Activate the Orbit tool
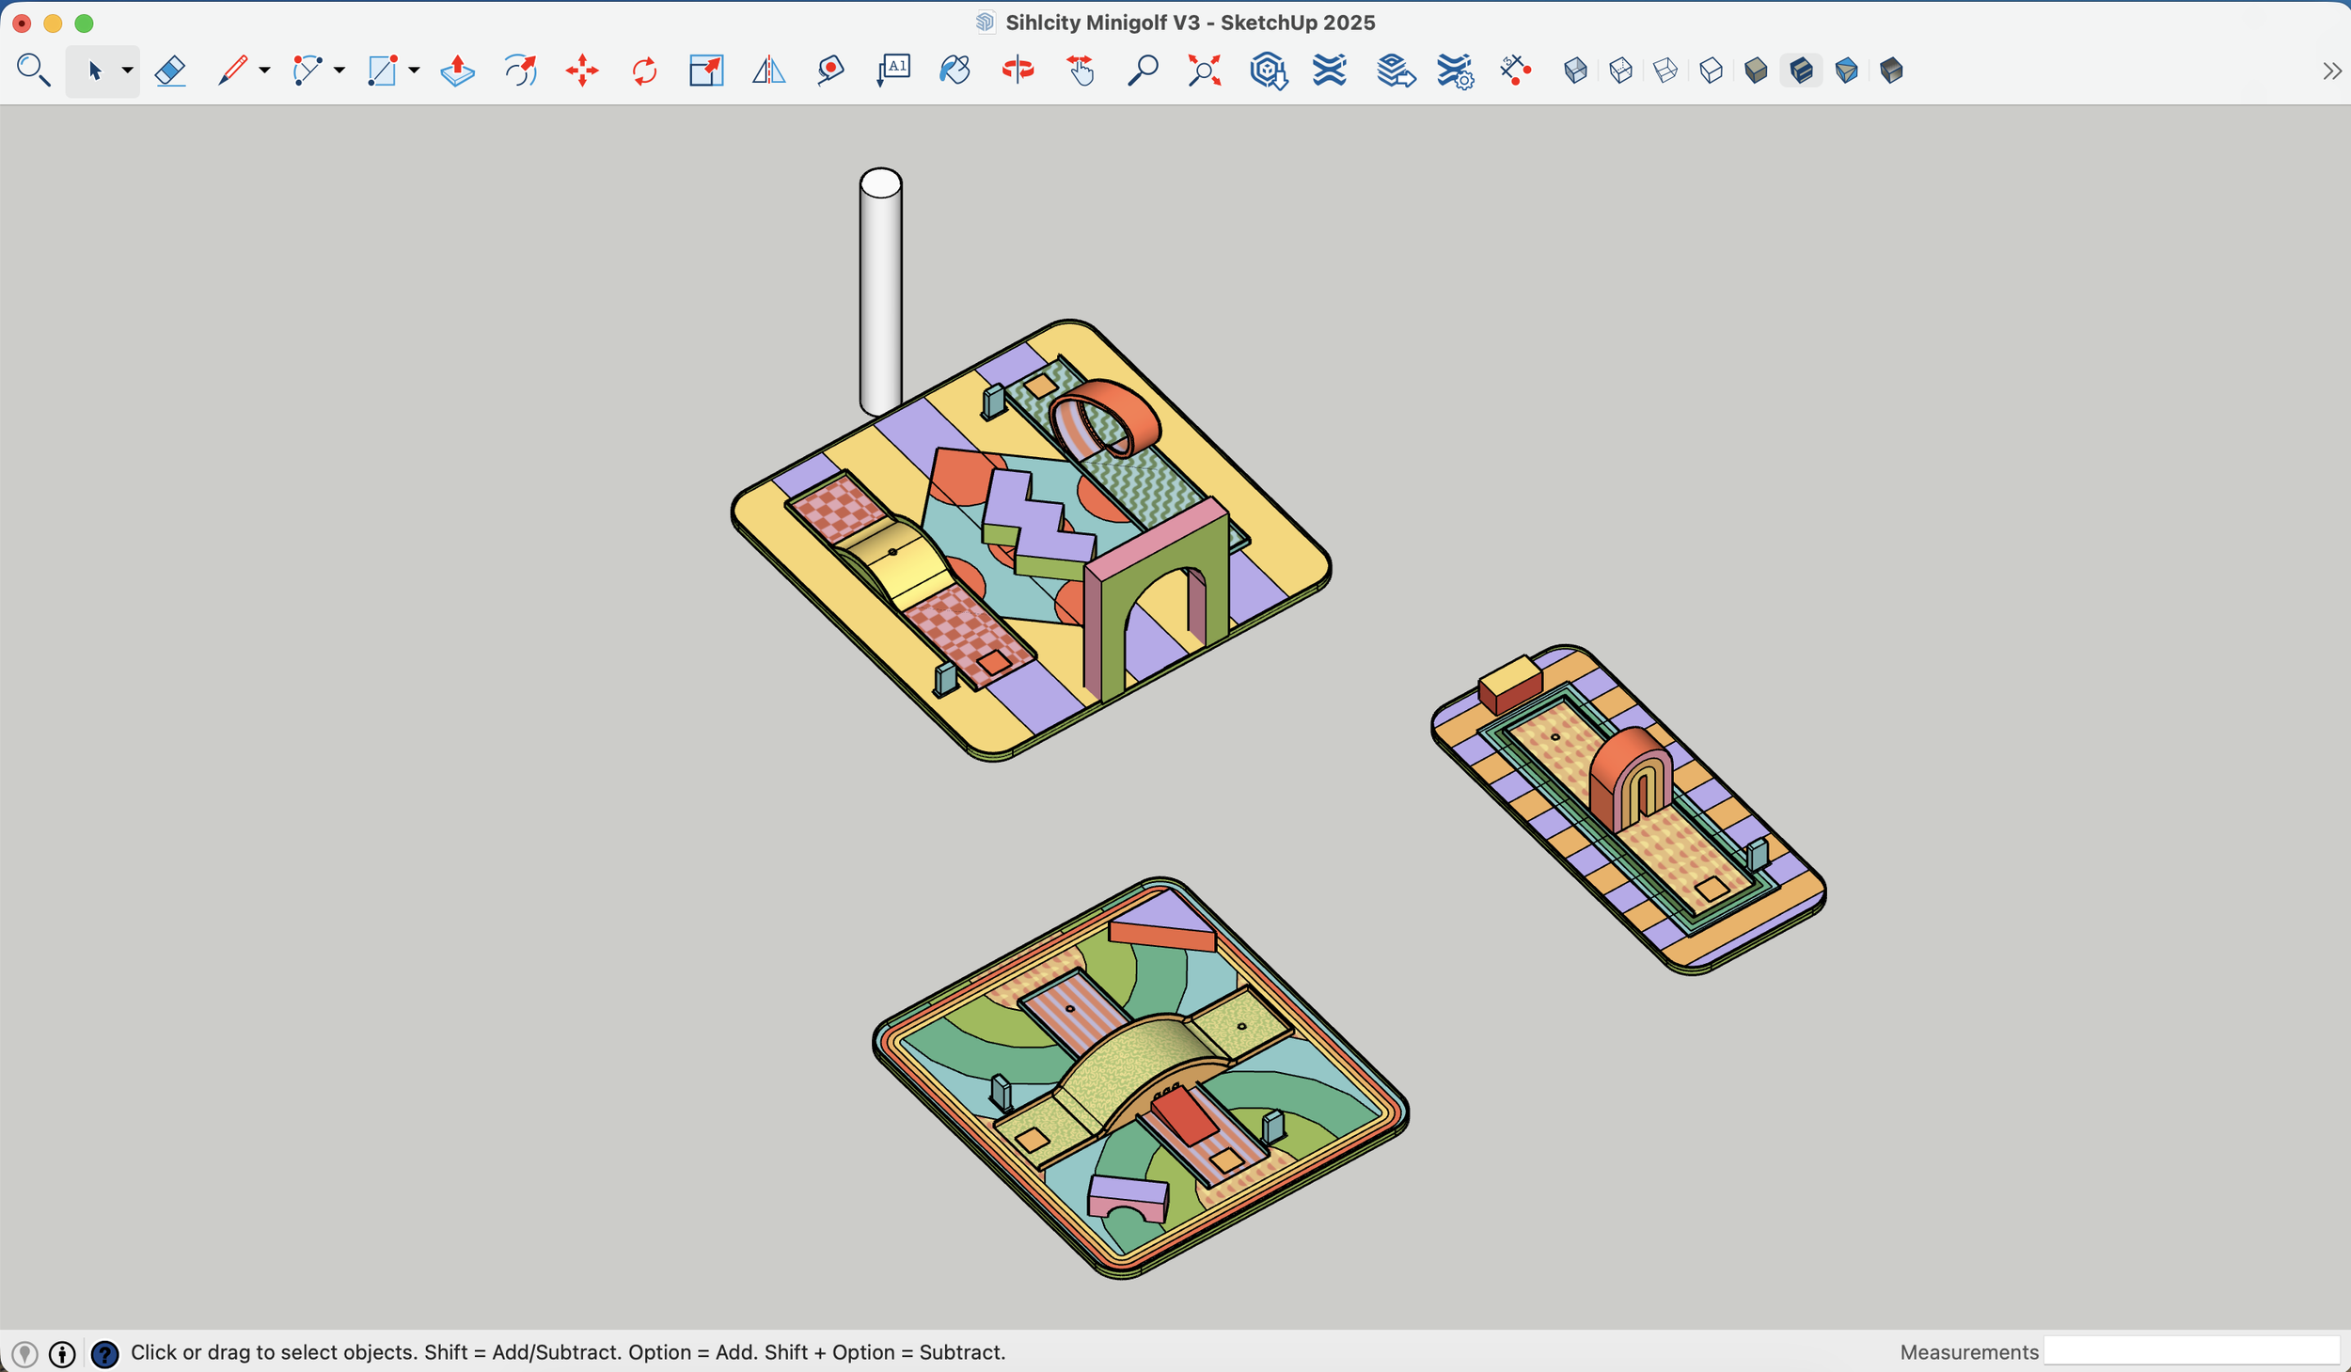2351x1372 pixels. [1018, 71]
